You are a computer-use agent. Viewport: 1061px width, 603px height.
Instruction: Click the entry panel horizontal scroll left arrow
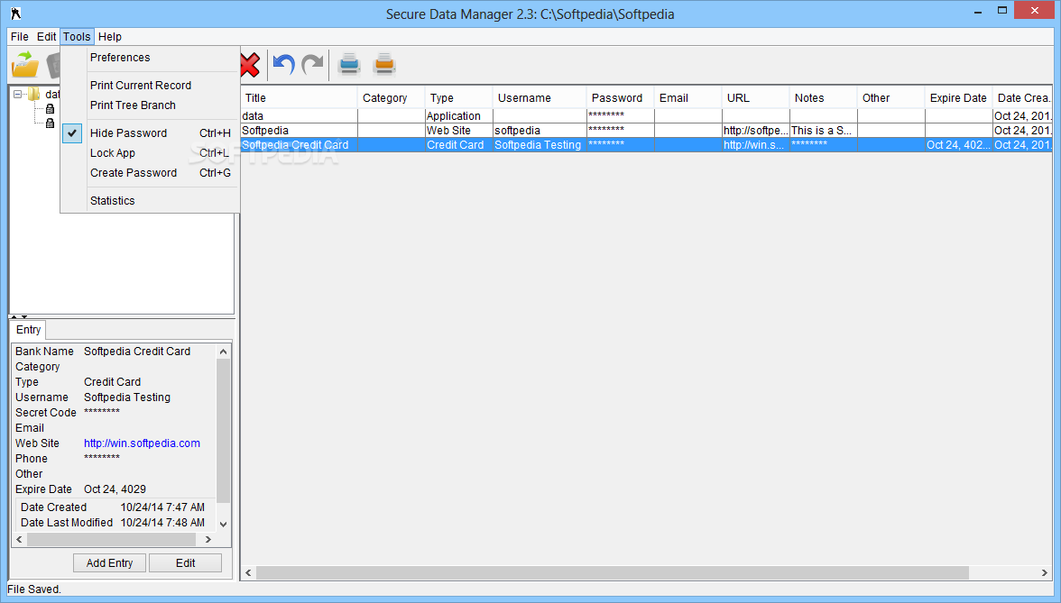pyautogui.click(x=20, y=539)
